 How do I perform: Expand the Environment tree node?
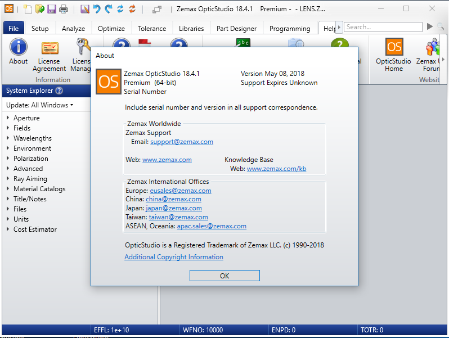click(8, 148)
